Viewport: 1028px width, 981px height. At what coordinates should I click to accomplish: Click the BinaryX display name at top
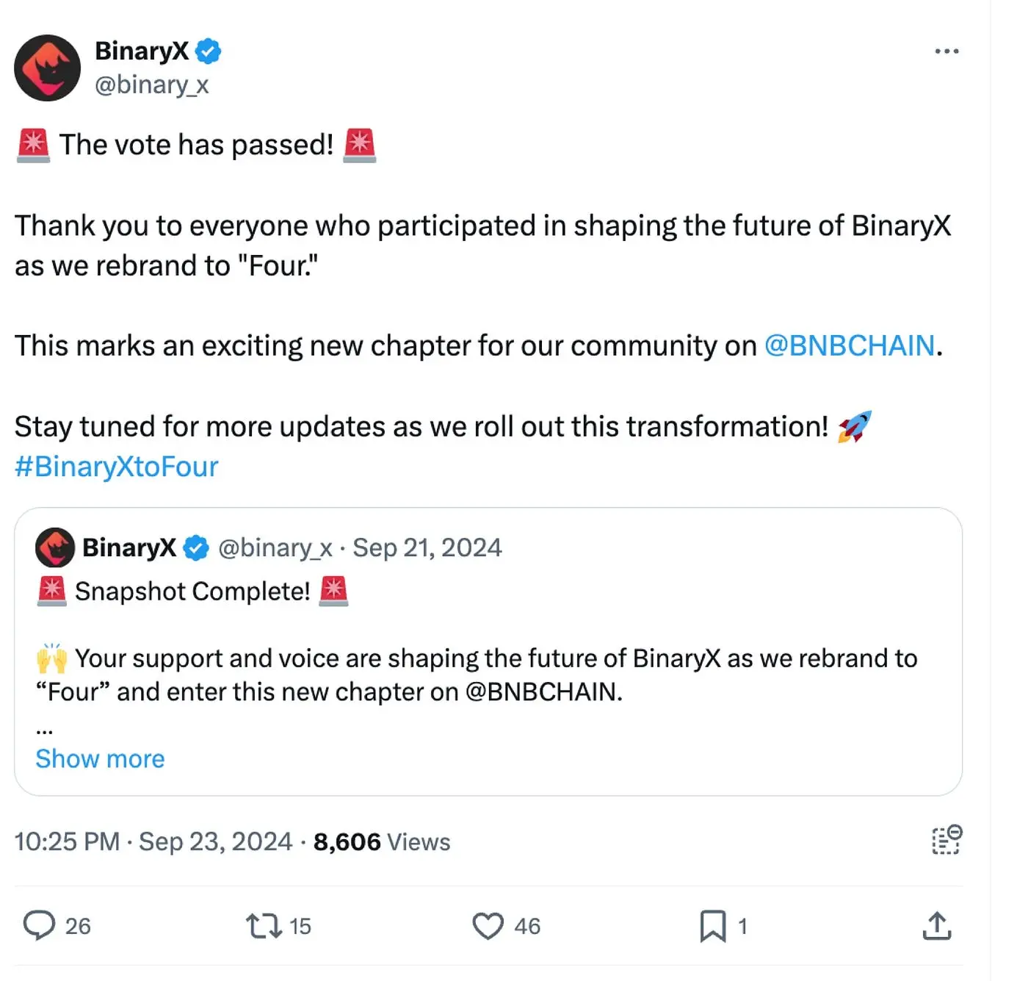tap(142, 51)
